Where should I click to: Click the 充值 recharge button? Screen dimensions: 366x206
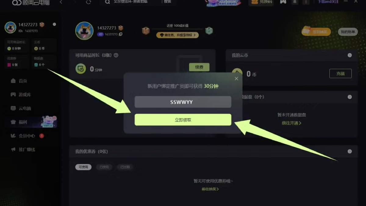[340, 73]
